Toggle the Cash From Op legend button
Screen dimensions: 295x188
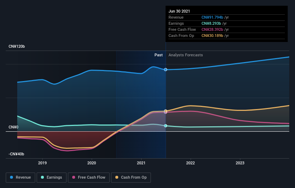coord(131,178)
